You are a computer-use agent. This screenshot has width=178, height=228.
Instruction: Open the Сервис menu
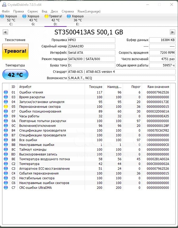click(33, 11)
